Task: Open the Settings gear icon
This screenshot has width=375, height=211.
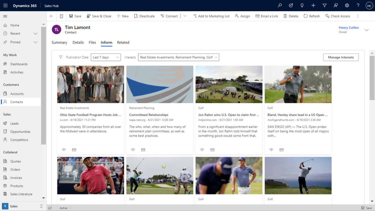Action: click(x=347, y=6)
